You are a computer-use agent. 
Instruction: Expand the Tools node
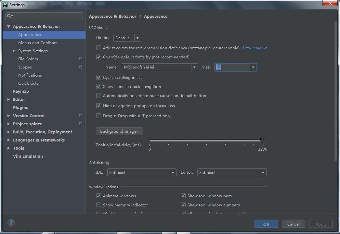click(x=9, y=148)
